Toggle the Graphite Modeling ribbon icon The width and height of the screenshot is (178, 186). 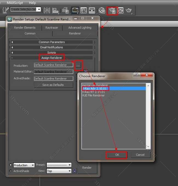click(x=75, y=10)
